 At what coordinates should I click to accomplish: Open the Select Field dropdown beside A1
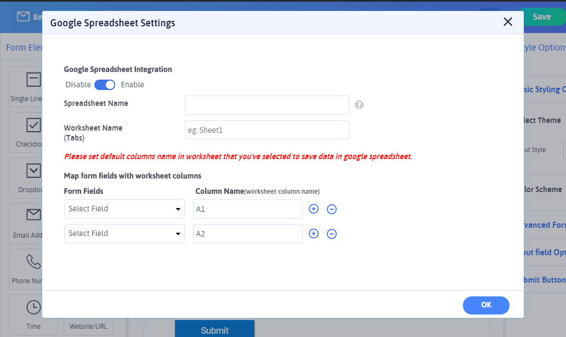coord(124,209)
